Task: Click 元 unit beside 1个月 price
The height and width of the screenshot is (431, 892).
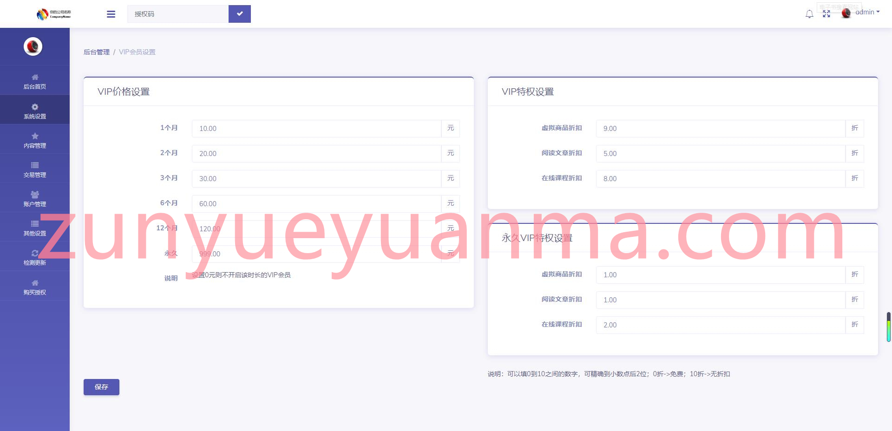Action: [x=451, y=129]
